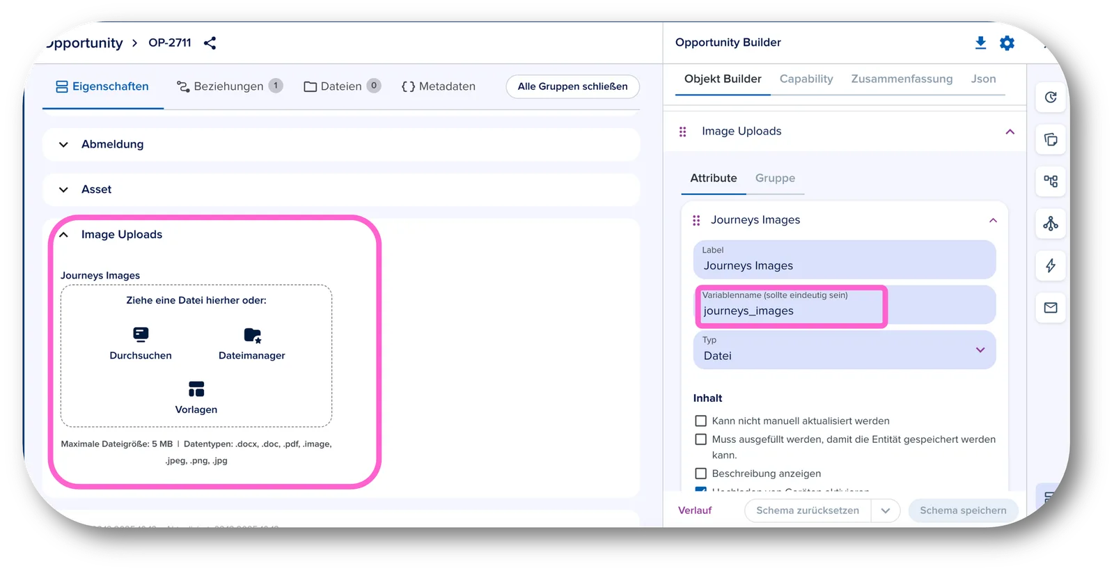
Task: Collapse the Image Uploads group on left
Action: point(63,235)
